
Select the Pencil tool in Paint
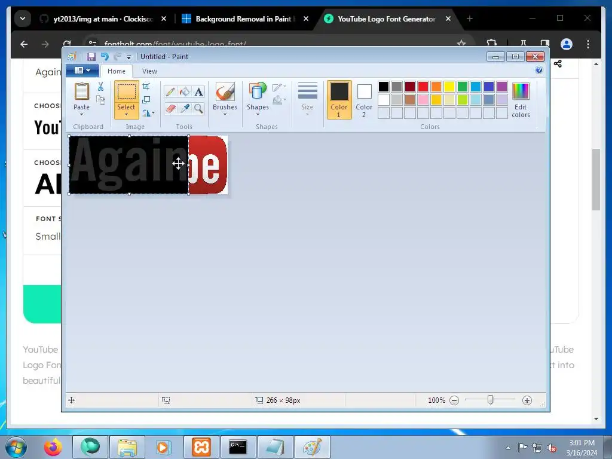click(x=170, y=91)
